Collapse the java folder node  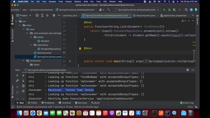24,29
